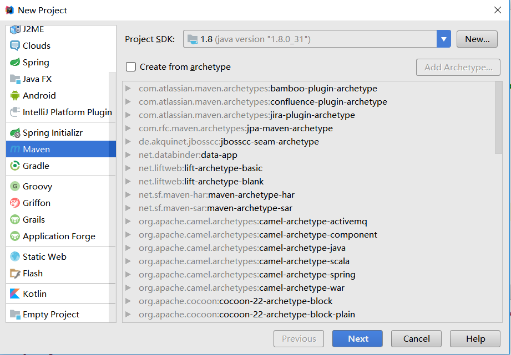Click the Spring Initializr icon
The width and height of the screenshot is (511, 355).
(x=15, y=133)
